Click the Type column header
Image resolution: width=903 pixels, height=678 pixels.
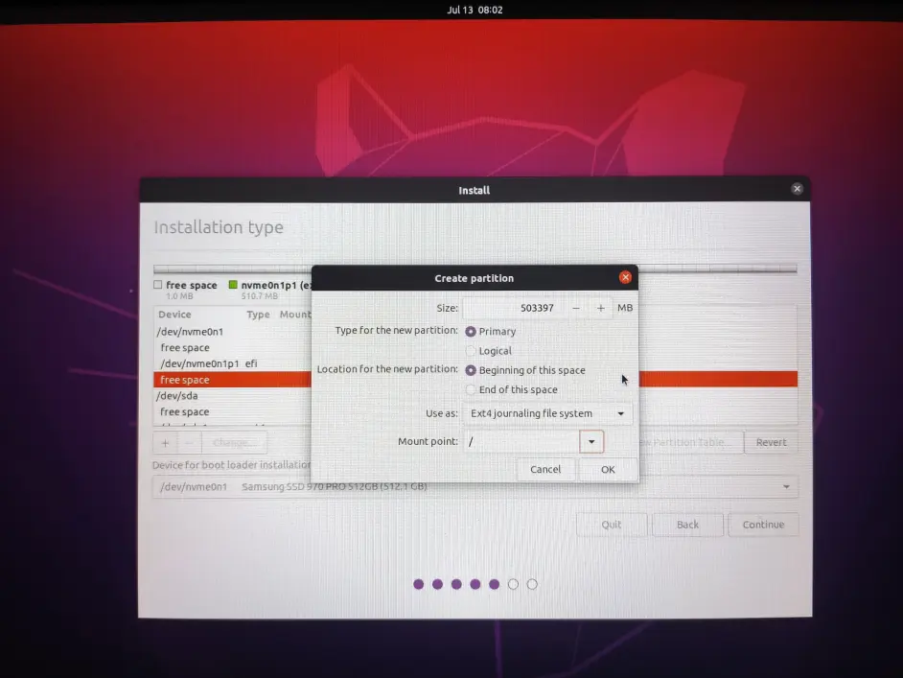(258, 315)
